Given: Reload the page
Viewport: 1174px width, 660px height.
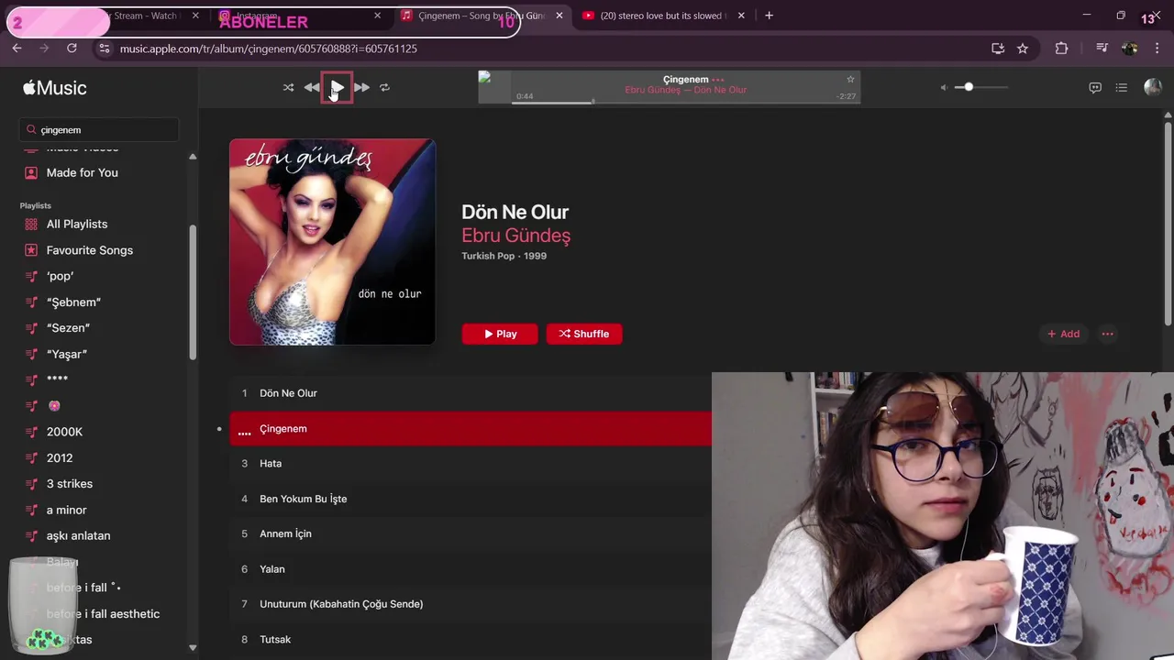Looking at the screenshot, I should coord(72,49).
